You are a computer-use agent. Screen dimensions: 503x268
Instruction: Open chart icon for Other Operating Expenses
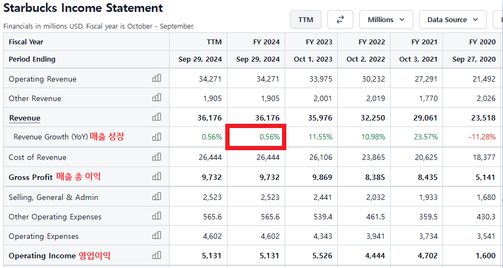[157, 216]
